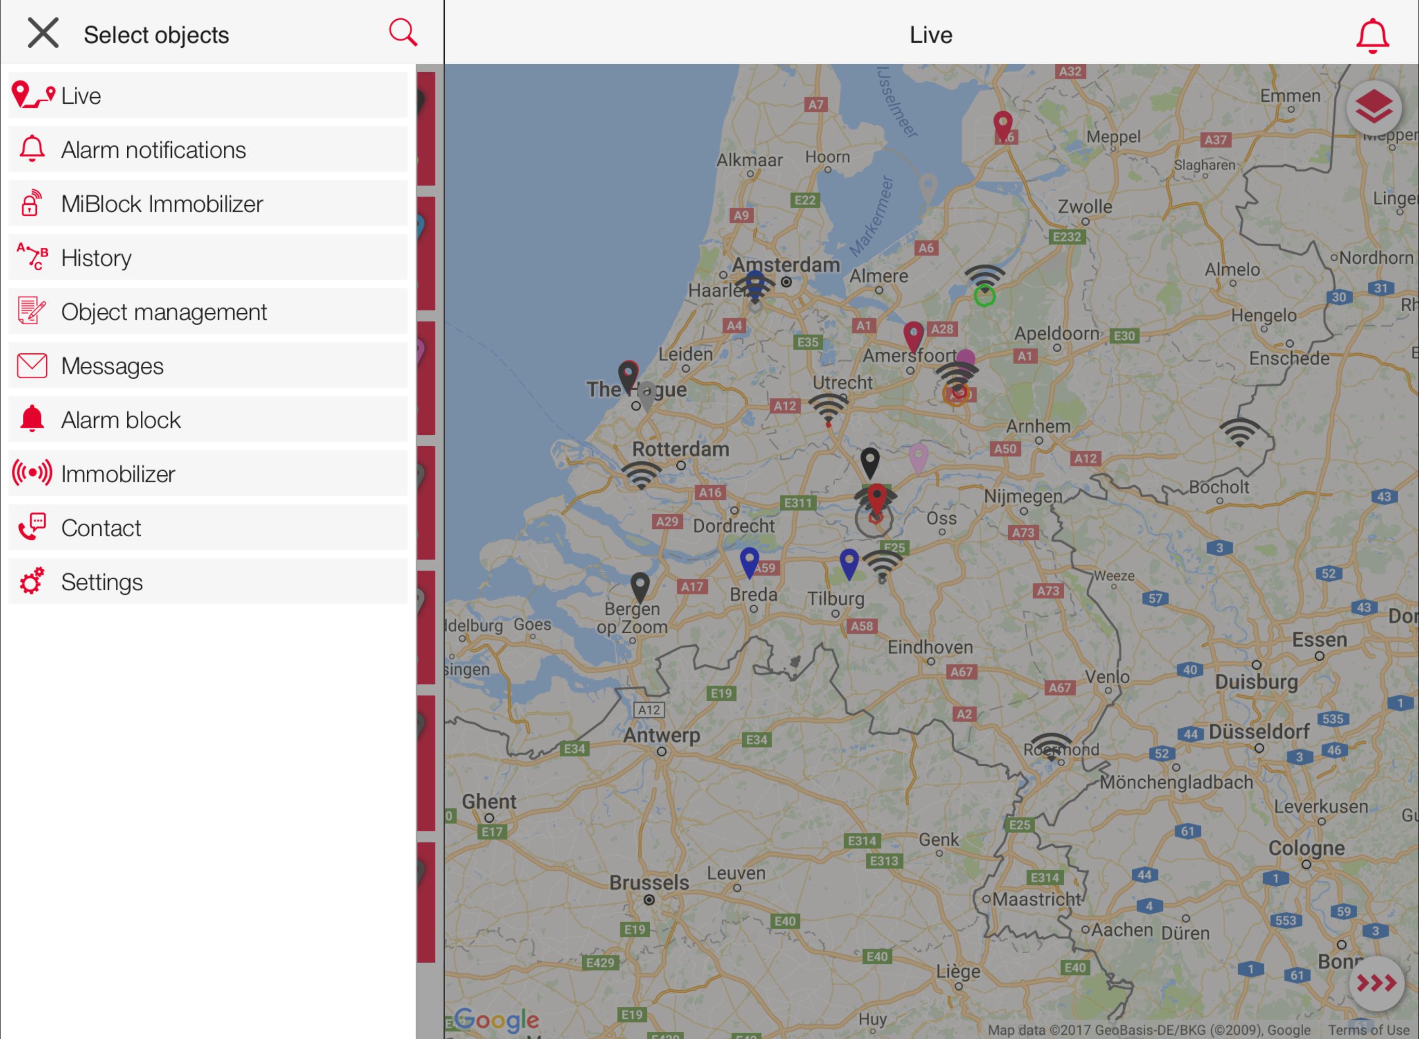Select the Alarm block menu item
This screenshot has height=1039, width=1419.
[208, 420]
